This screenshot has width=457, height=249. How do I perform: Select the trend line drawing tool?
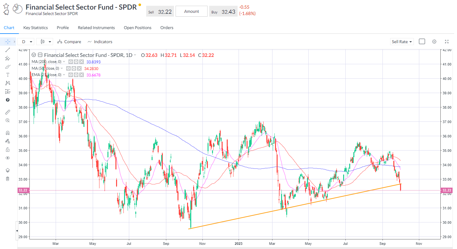point(8,50)
